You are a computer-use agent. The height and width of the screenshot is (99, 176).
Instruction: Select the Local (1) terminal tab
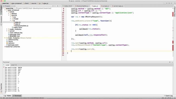(14, 65)
